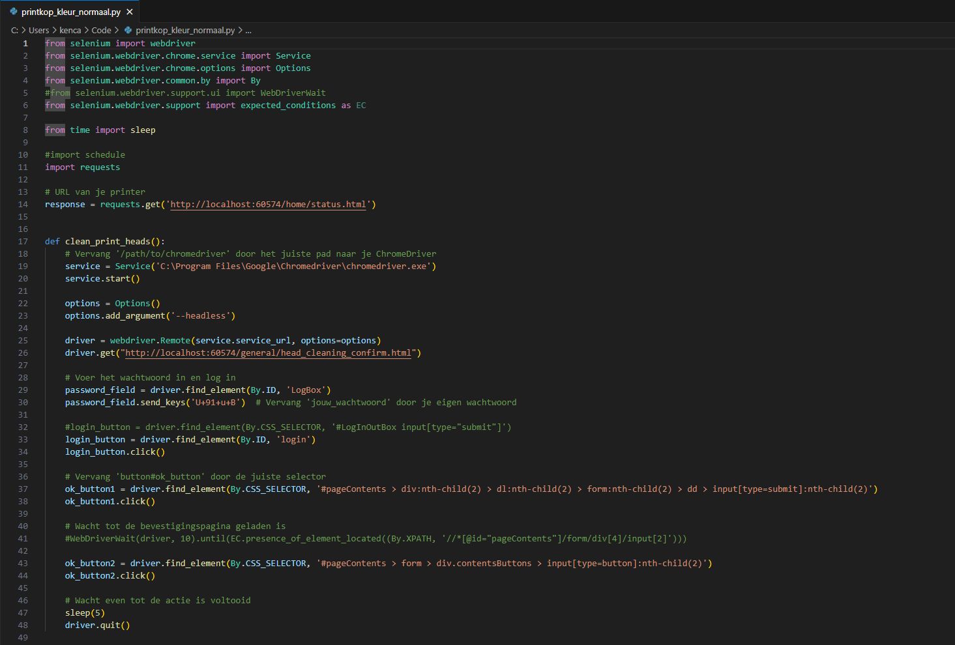Click 'Options' import name on line 3
Image resolution: width=955 pixels, height=645 pixels.
pyautogui.click(x=293, y=68)
